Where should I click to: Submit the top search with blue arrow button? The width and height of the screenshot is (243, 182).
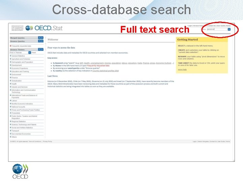tap(229, 29)
